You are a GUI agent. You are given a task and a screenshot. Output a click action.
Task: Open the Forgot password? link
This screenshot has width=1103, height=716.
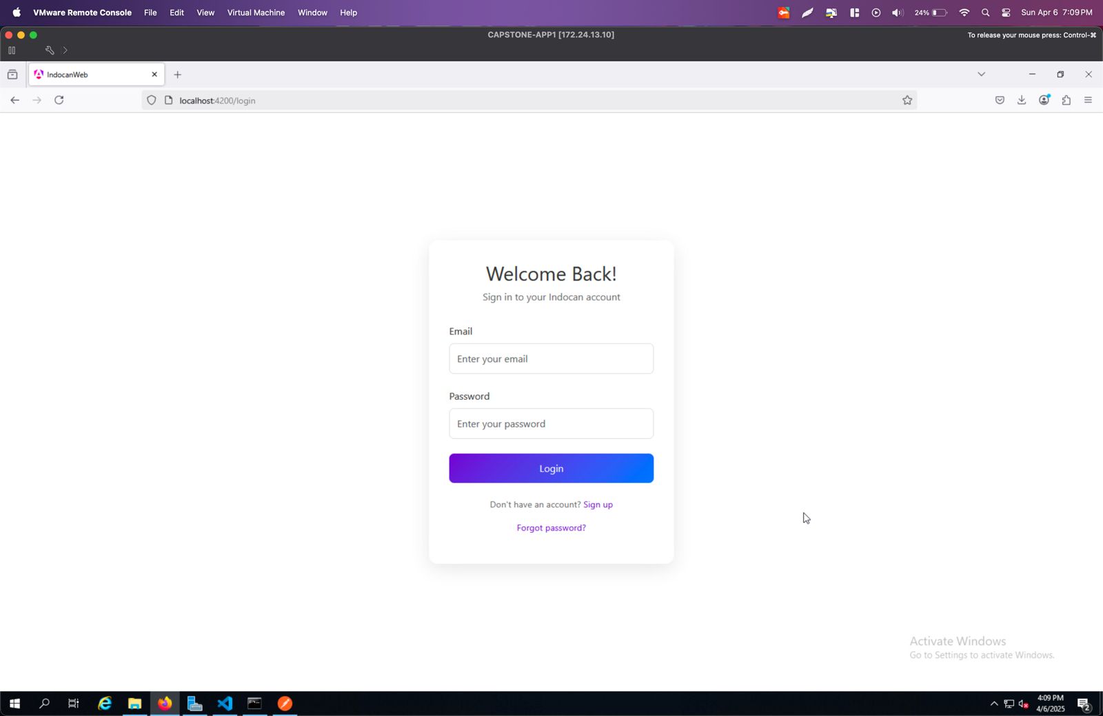[x=551, y=528]
